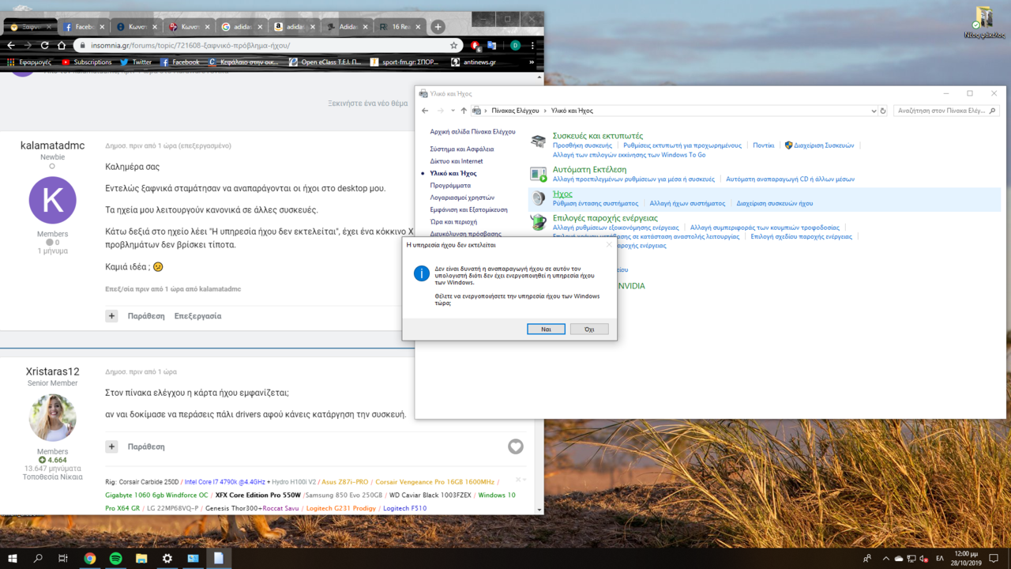The width and height of the screenshot is (1011, 569).
Task: Go to Chrome home page icon
Action: coord(62,45)
